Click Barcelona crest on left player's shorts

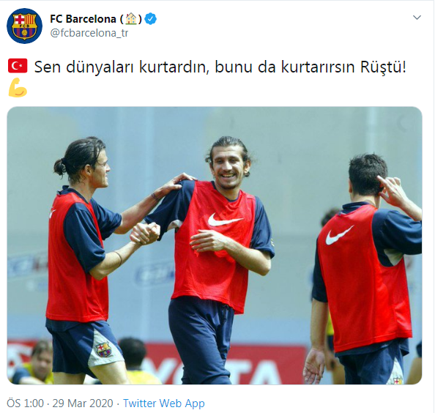(x=104, y=349)
